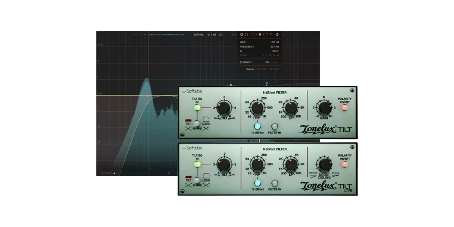Toggle POLARITY INVERT on Tonelux Tilt Live
This screenshot has height=227, width=454.
(x=344, y=164)
